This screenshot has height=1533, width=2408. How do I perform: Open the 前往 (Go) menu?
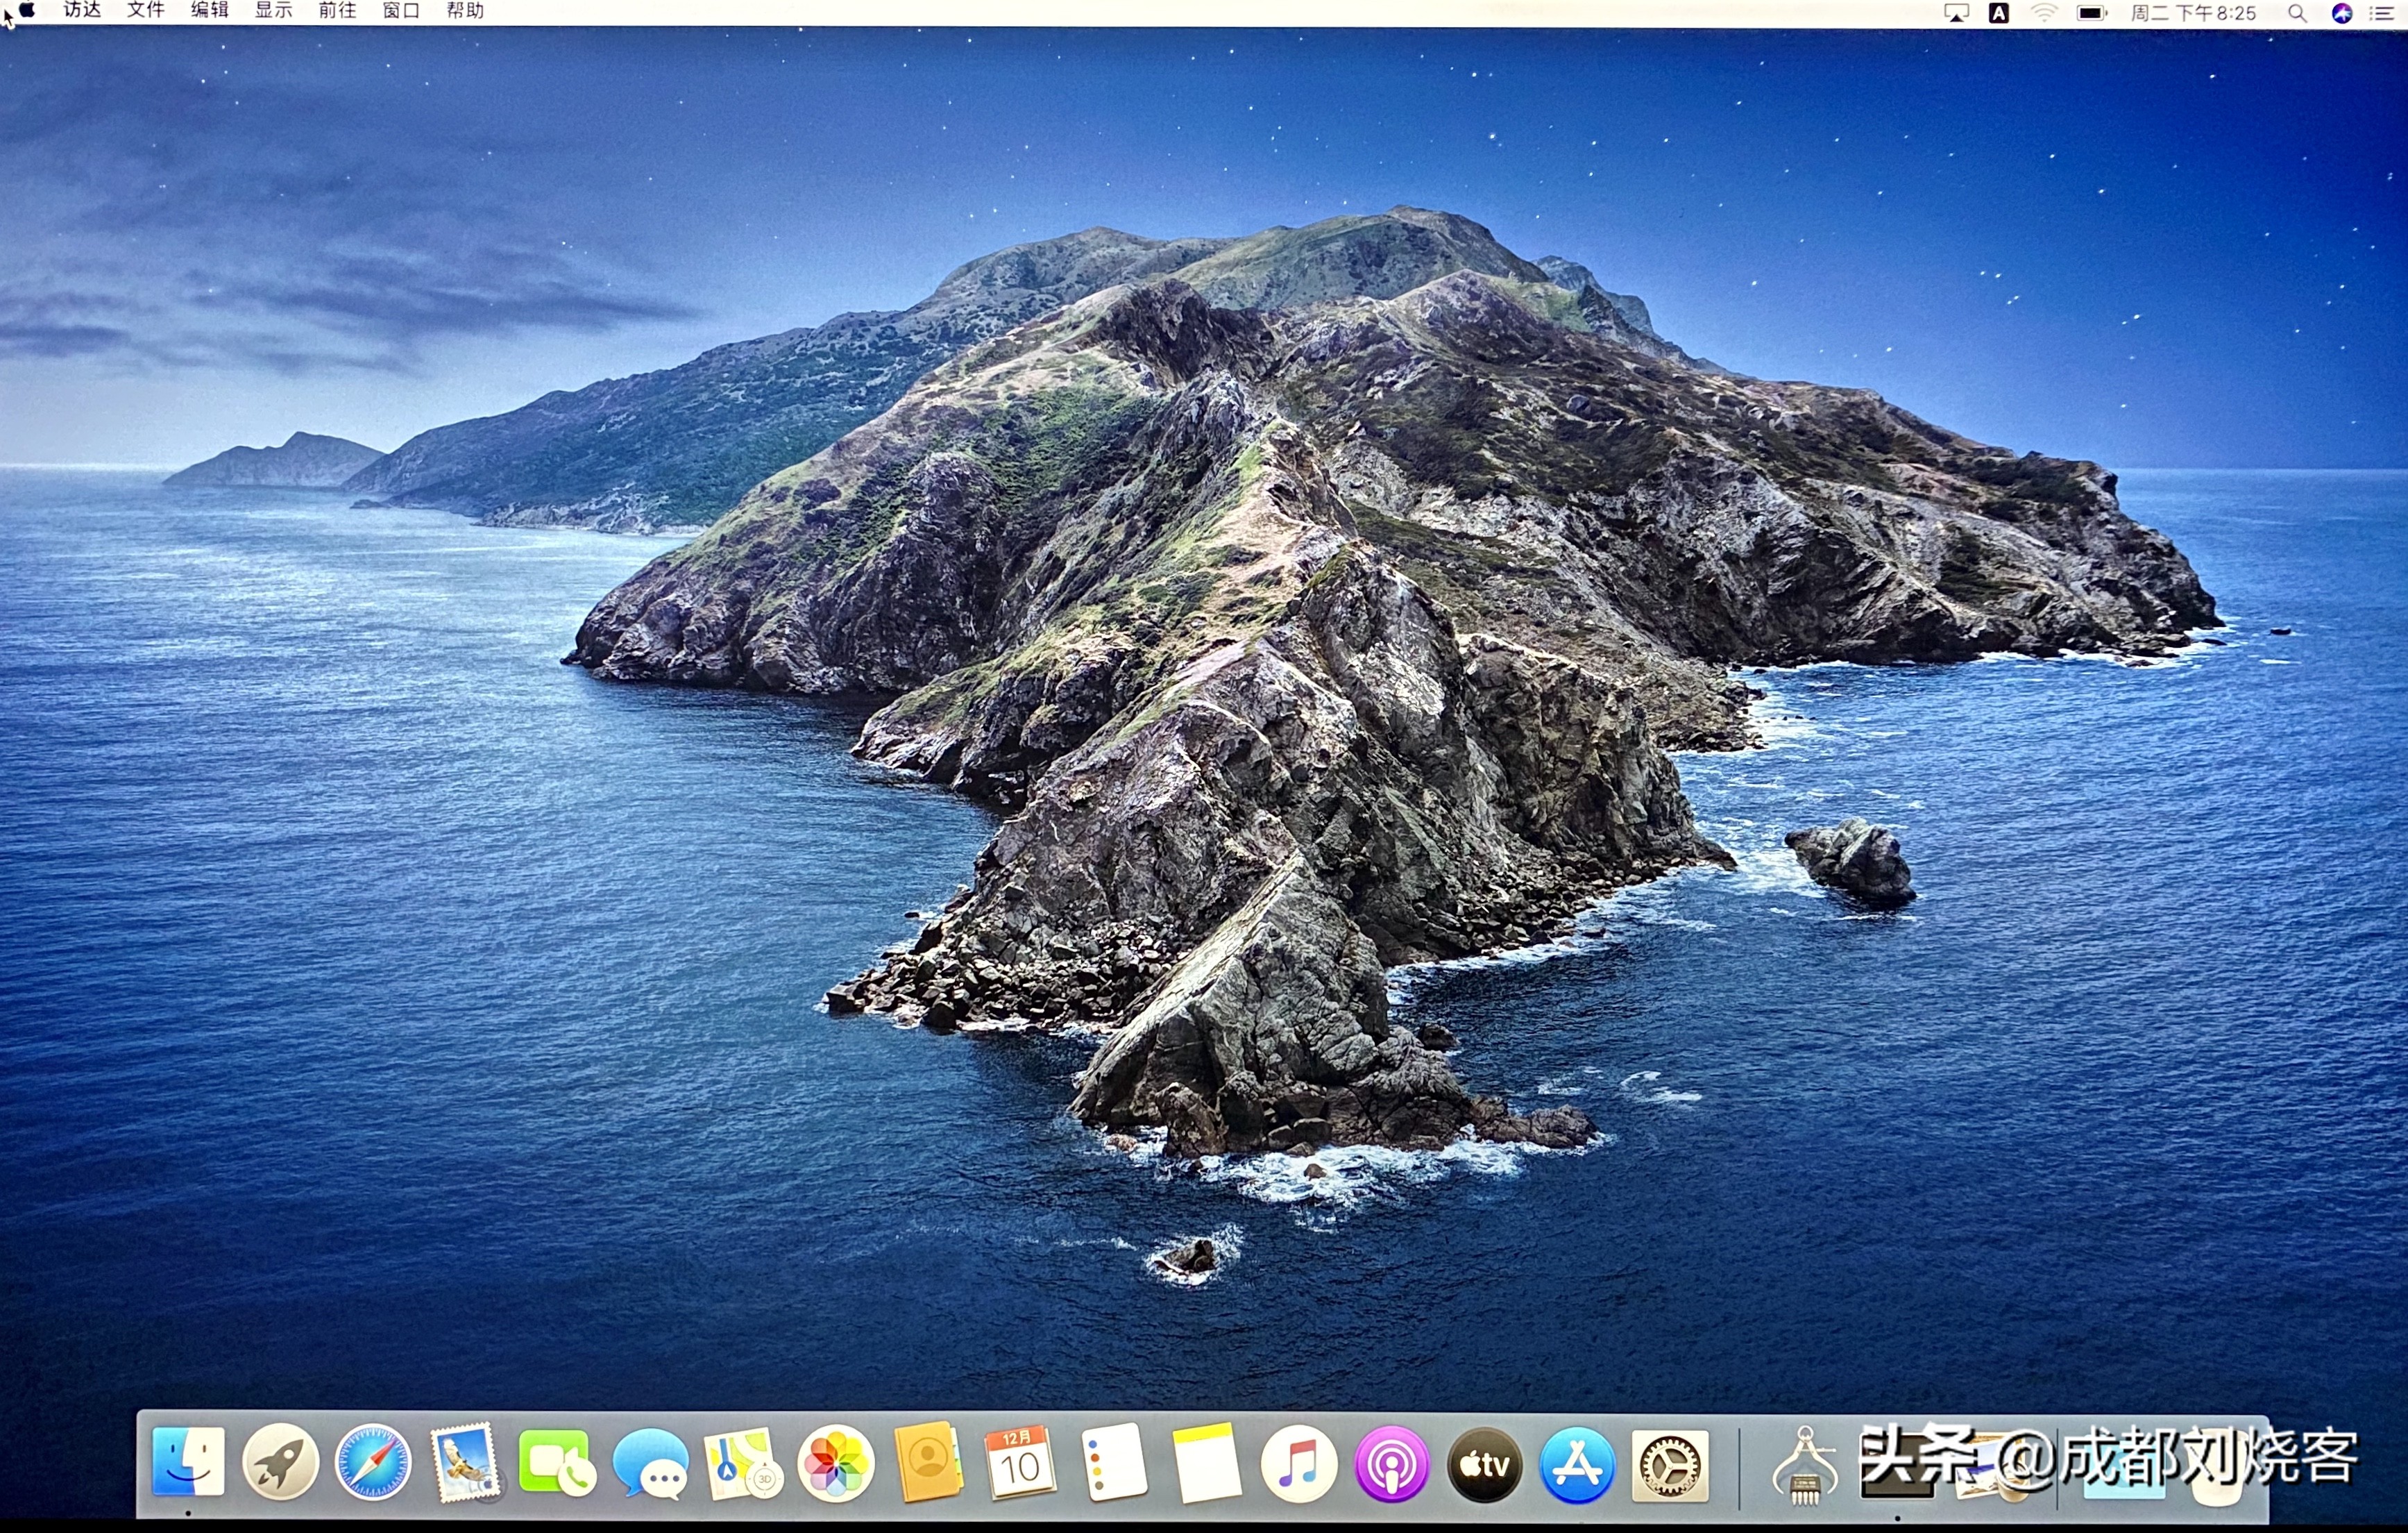click(337, 11)
